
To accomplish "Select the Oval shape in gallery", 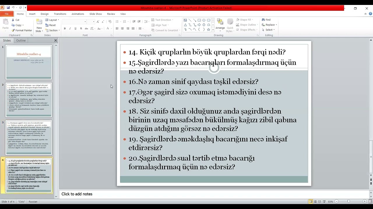I will click(204, 20).
